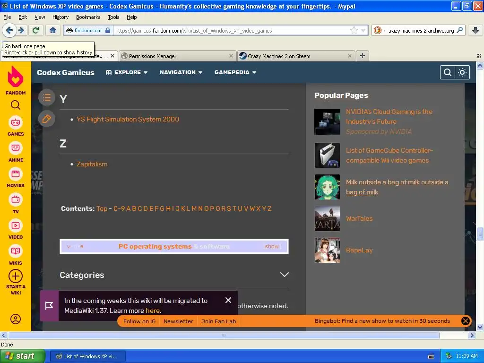Open the Tools menu

click(113, 17)
